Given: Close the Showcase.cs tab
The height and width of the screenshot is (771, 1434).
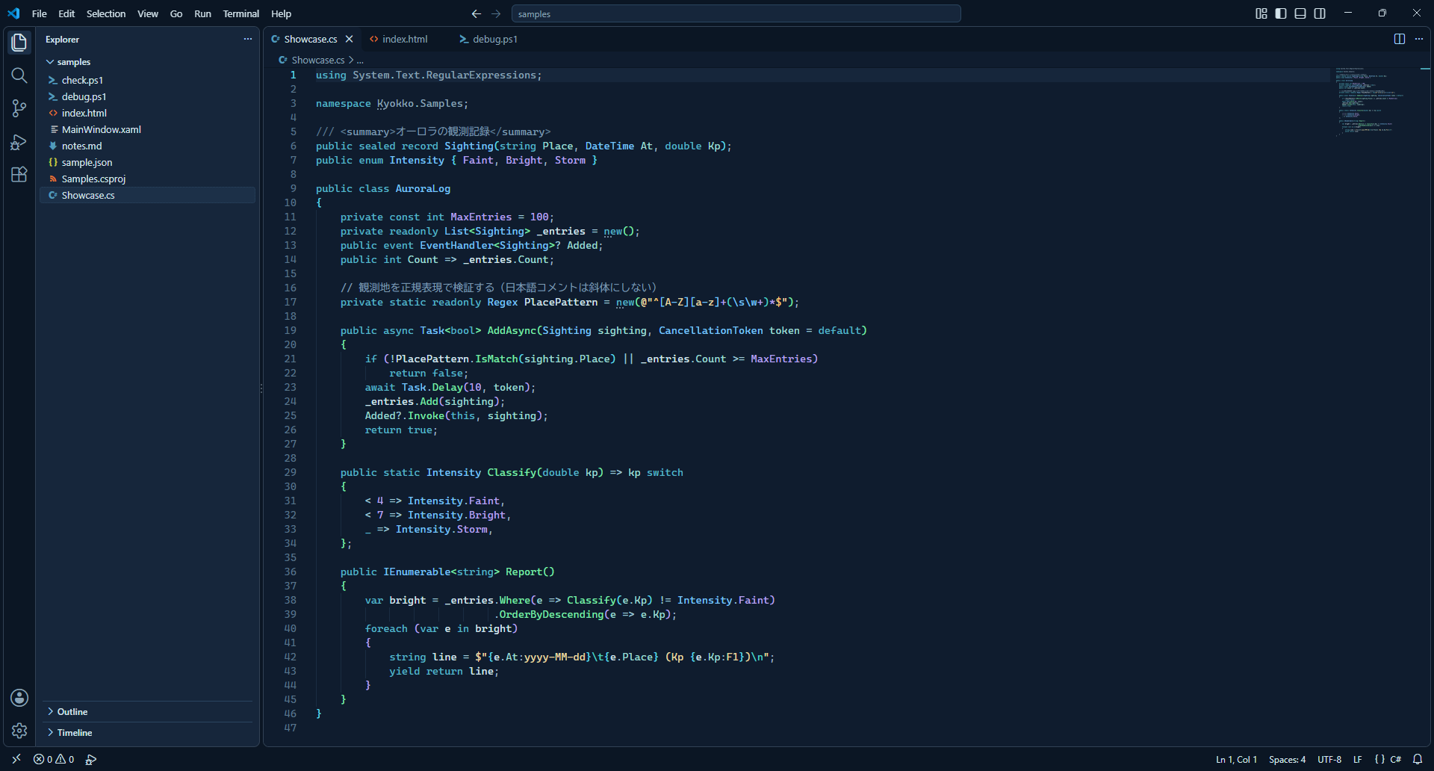Looking at the screenshot, I should 349,39.
